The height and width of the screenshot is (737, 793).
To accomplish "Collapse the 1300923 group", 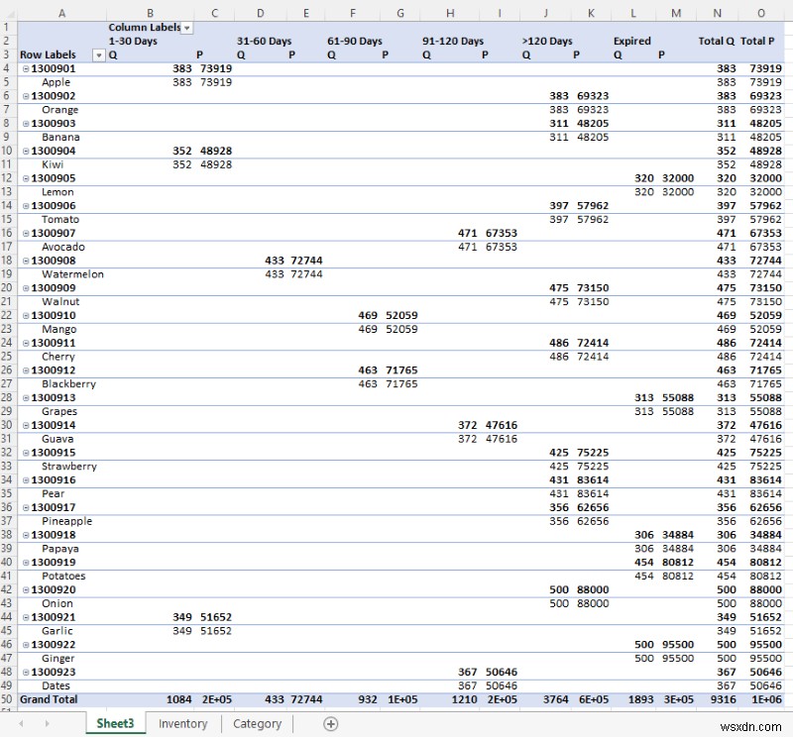I will pos(26,672).
